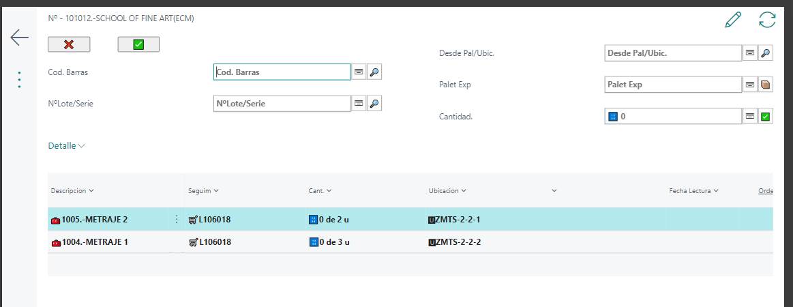Viewport: 793px width, 307px height.
Task: Open row options for 1005.-METRAJE 2
Action: (x=177, y=219)
